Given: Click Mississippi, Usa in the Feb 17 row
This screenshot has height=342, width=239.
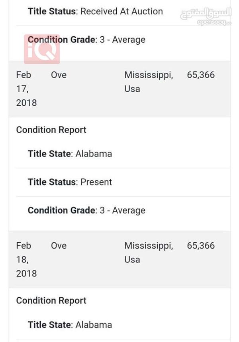Looking at the screenshot, I should pyautogui.click(x=149, y=82).
